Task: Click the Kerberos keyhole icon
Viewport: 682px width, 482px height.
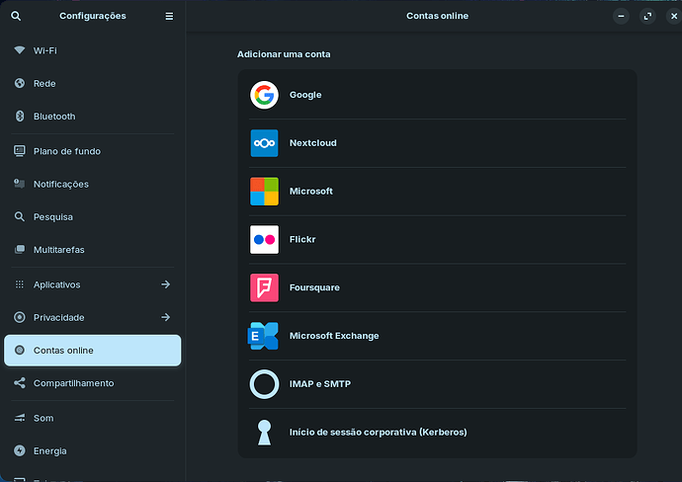Action: click(264, 432)
